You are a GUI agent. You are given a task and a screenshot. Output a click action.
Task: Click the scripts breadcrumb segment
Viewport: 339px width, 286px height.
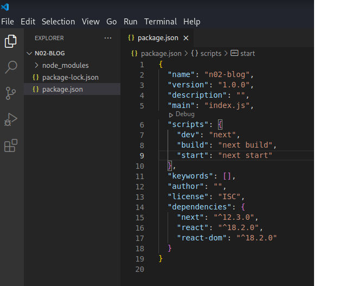pos(211,53)
